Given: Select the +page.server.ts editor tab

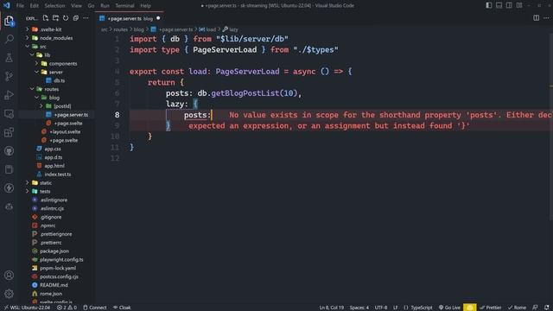Looking at the screenshot, I should tap(129, 18).
